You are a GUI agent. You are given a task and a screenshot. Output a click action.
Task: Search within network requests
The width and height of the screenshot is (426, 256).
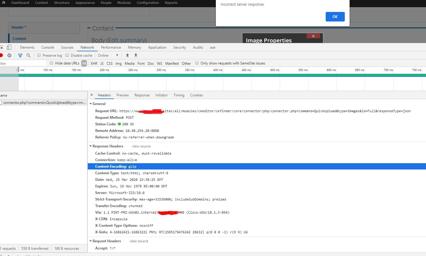click(x=28, y=55)
